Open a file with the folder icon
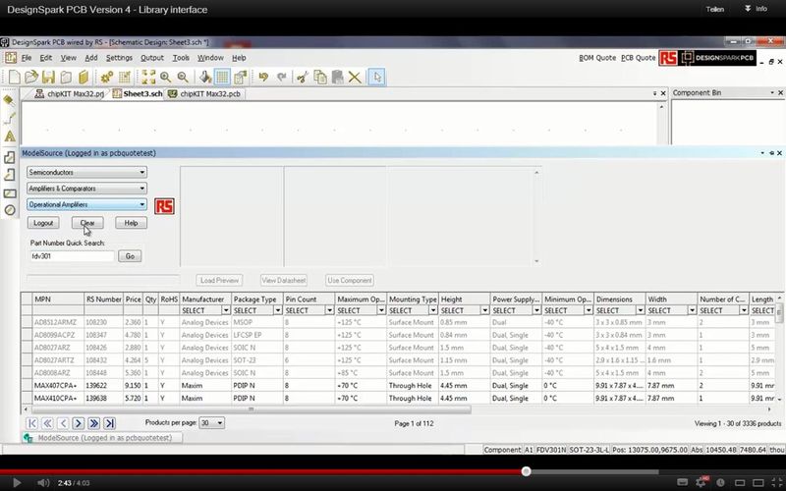 point(31,77)
